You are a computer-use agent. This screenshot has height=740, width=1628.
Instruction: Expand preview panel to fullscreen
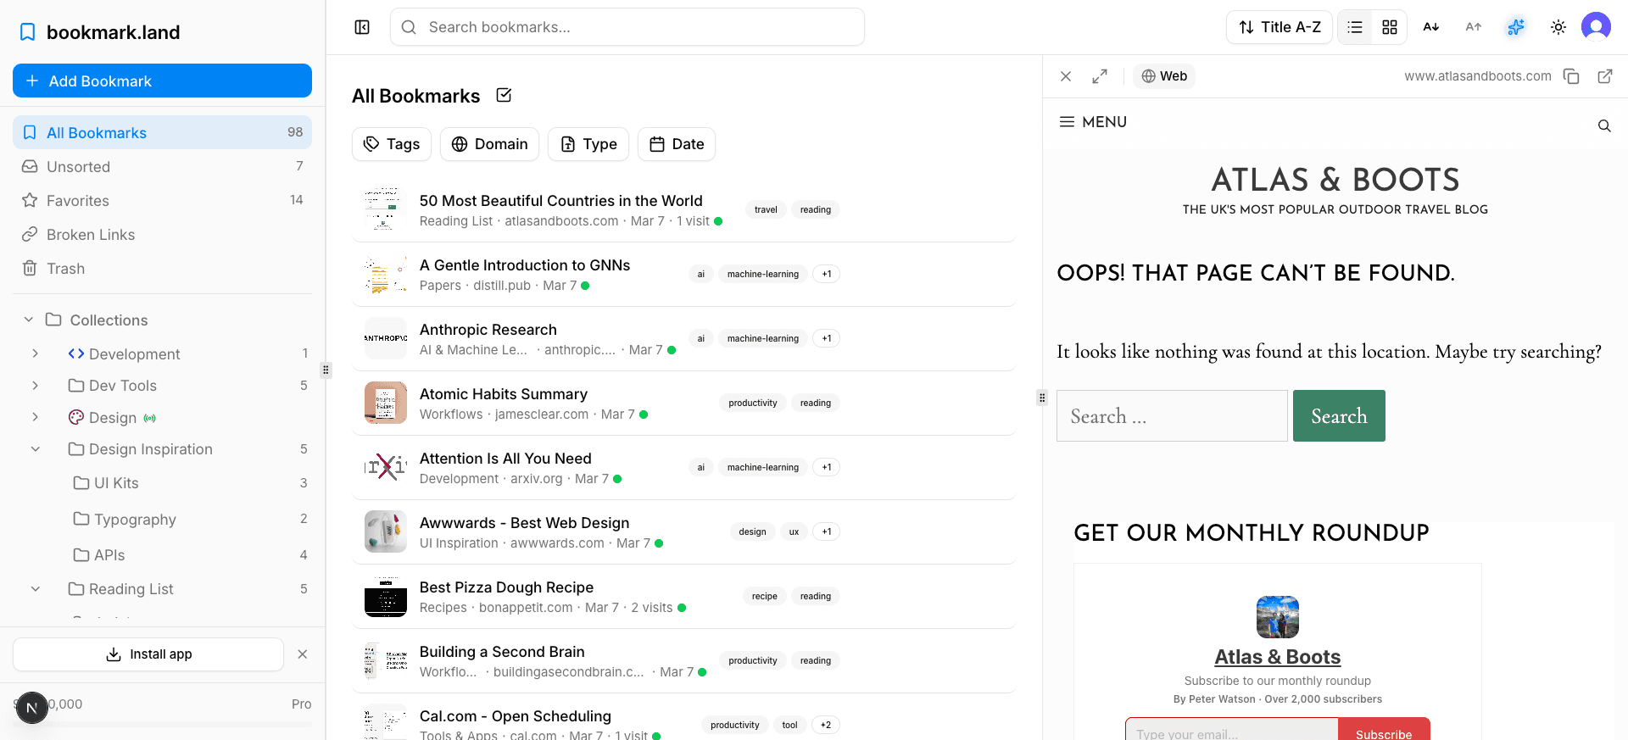tap(1100, 76)
